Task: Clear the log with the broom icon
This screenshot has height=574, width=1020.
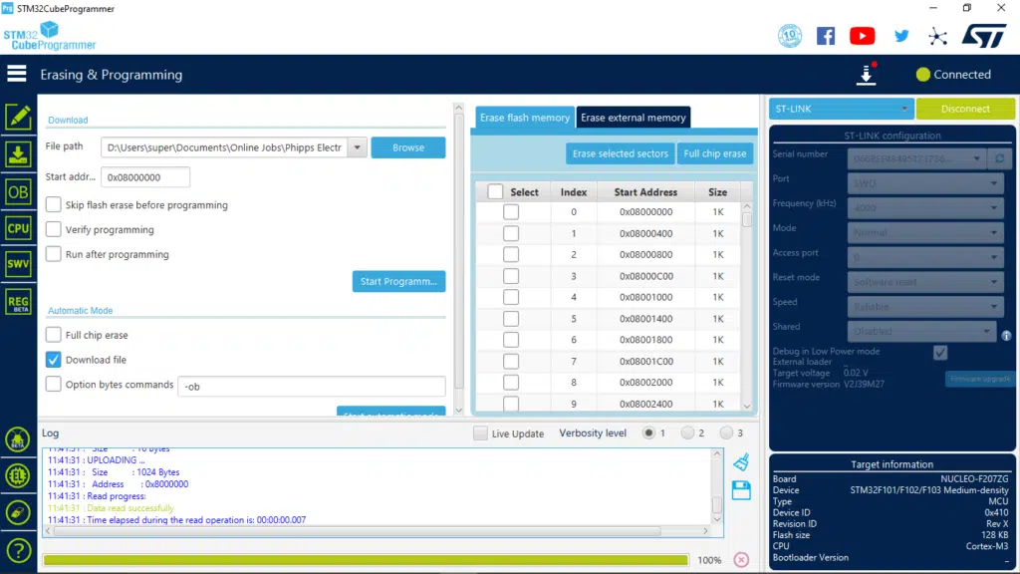Action: pos(741,461)
